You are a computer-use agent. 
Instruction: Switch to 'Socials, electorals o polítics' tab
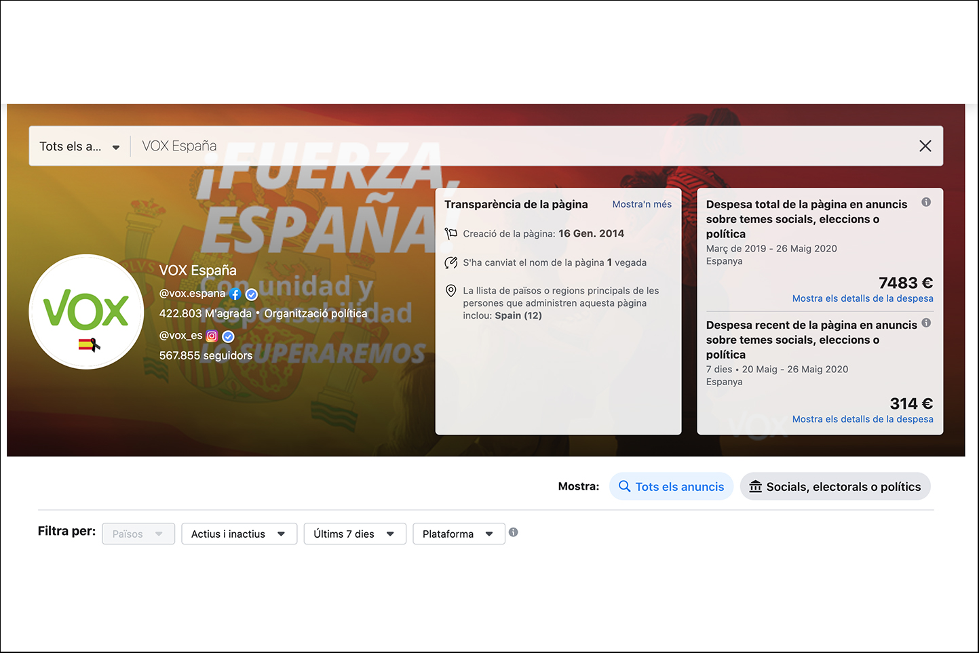[834, 486]
